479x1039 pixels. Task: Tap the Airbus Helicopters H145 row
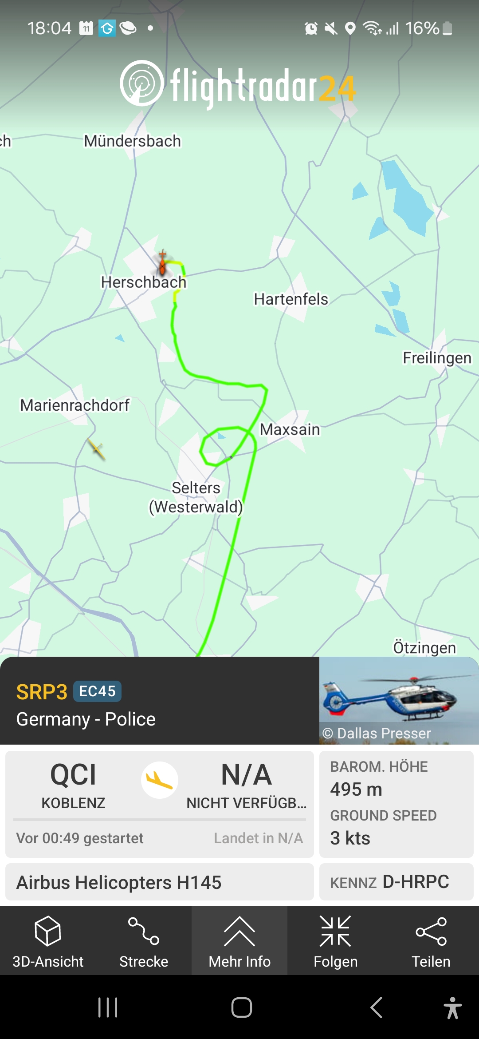tap(160, 882)
